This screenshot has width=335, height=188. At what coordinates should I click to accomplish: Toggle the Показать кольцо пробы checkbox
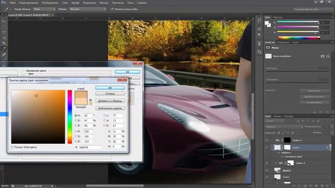pos(112,9)
